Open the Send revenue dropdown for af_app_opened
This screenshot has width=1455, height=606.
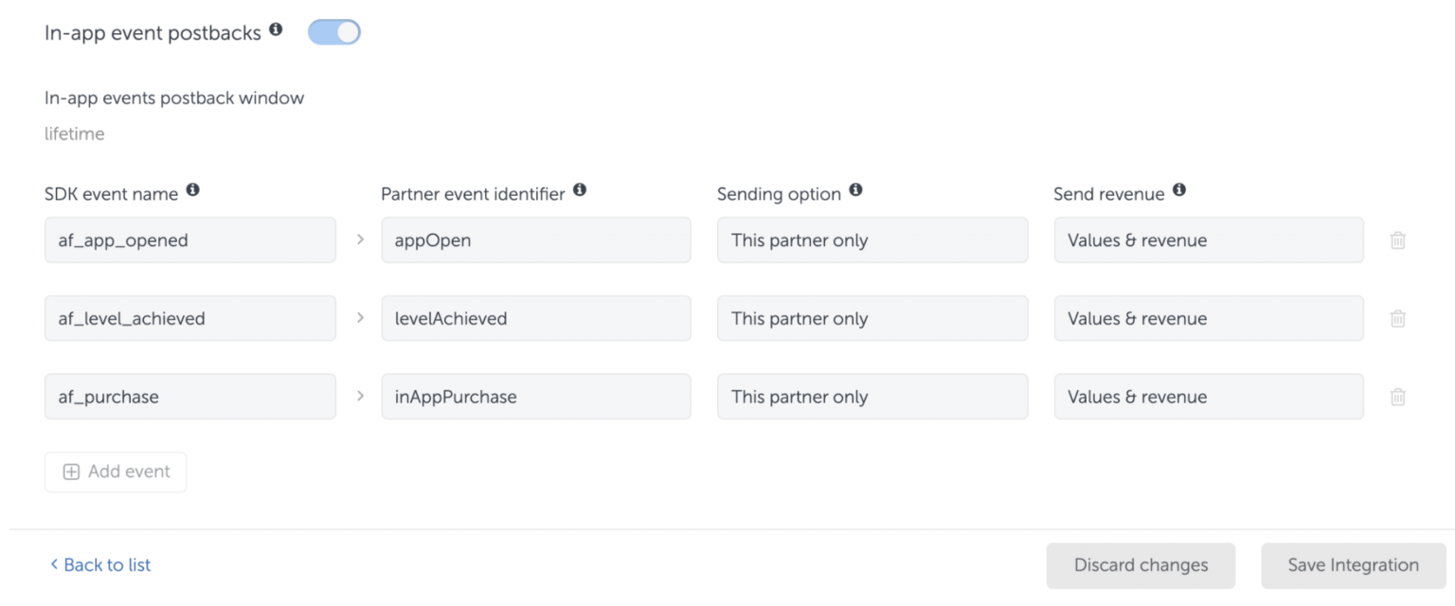[1209, 240]
